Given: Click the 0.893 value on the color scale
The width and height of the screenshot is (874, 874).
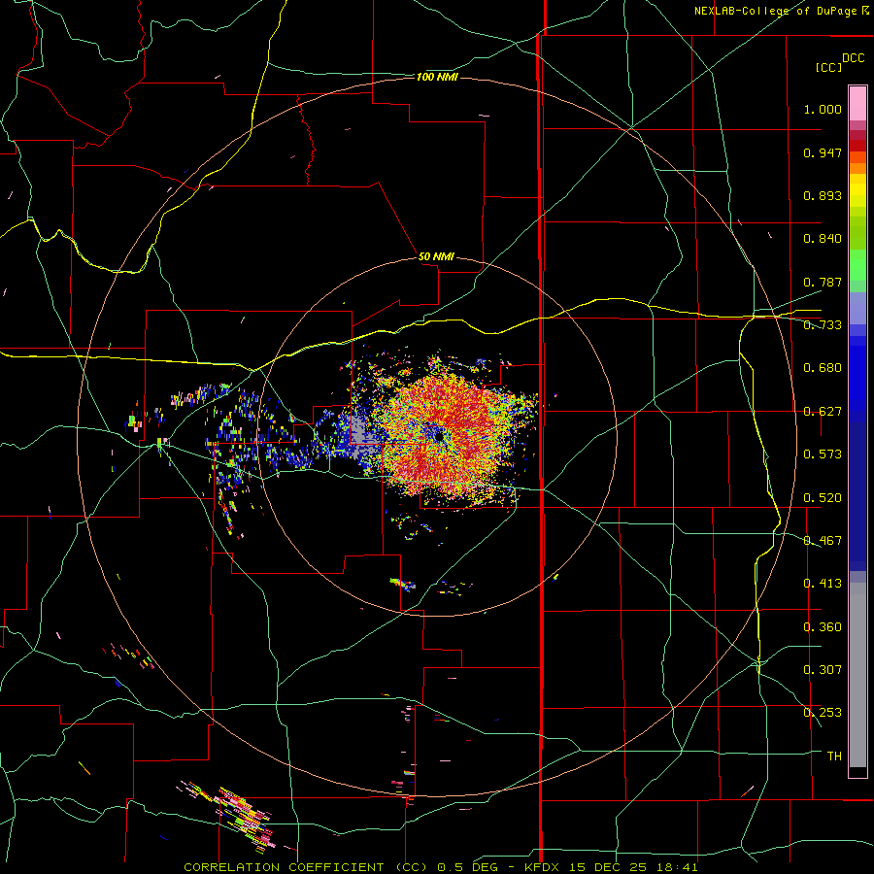Looking at the screenshot, I should point(823,195).
